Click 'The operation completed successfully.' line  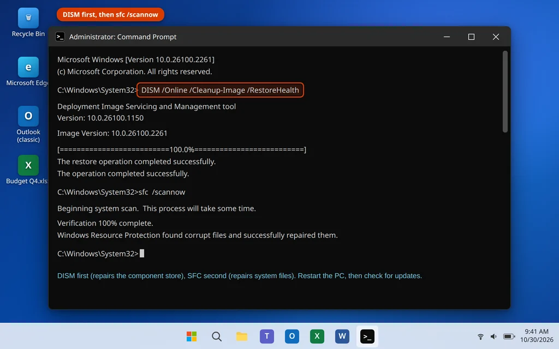coord(123,173)
